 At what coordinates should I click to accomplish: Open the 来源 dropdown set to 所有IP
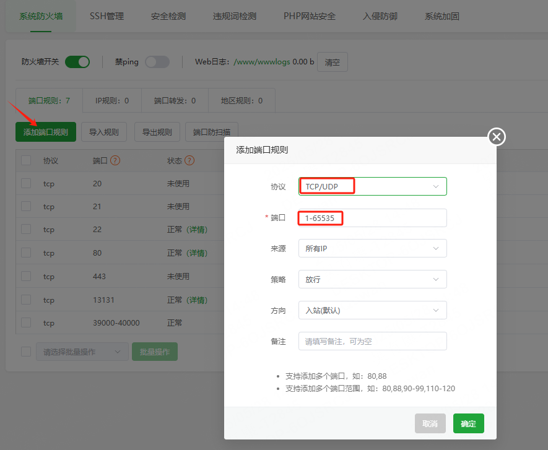point(372,248)
